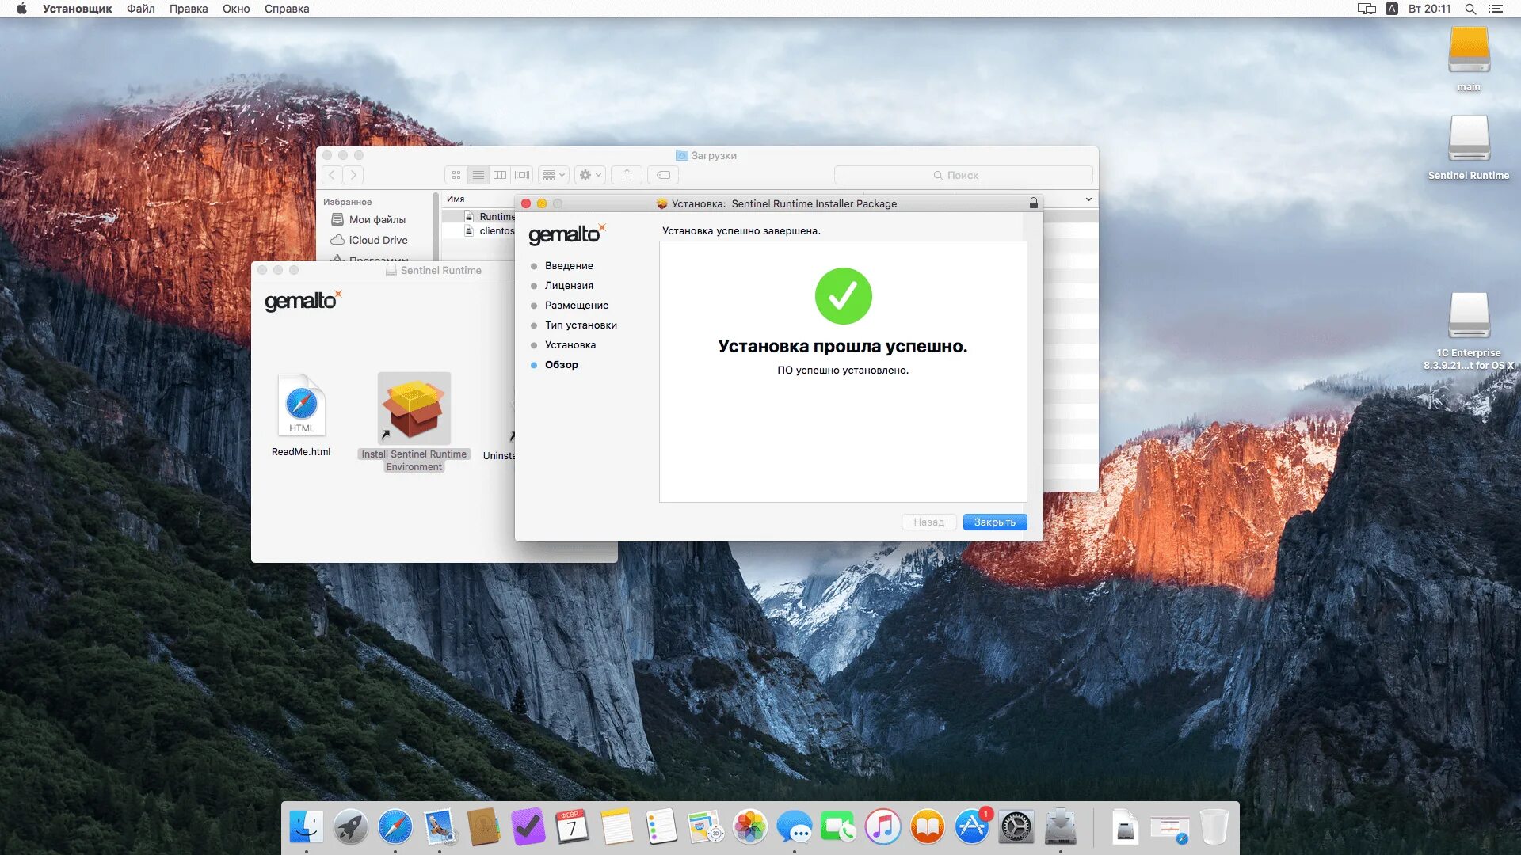Open Calendar from the Dock
The width and height of the screenshot is (1521, 855).
tap(572, 827)
